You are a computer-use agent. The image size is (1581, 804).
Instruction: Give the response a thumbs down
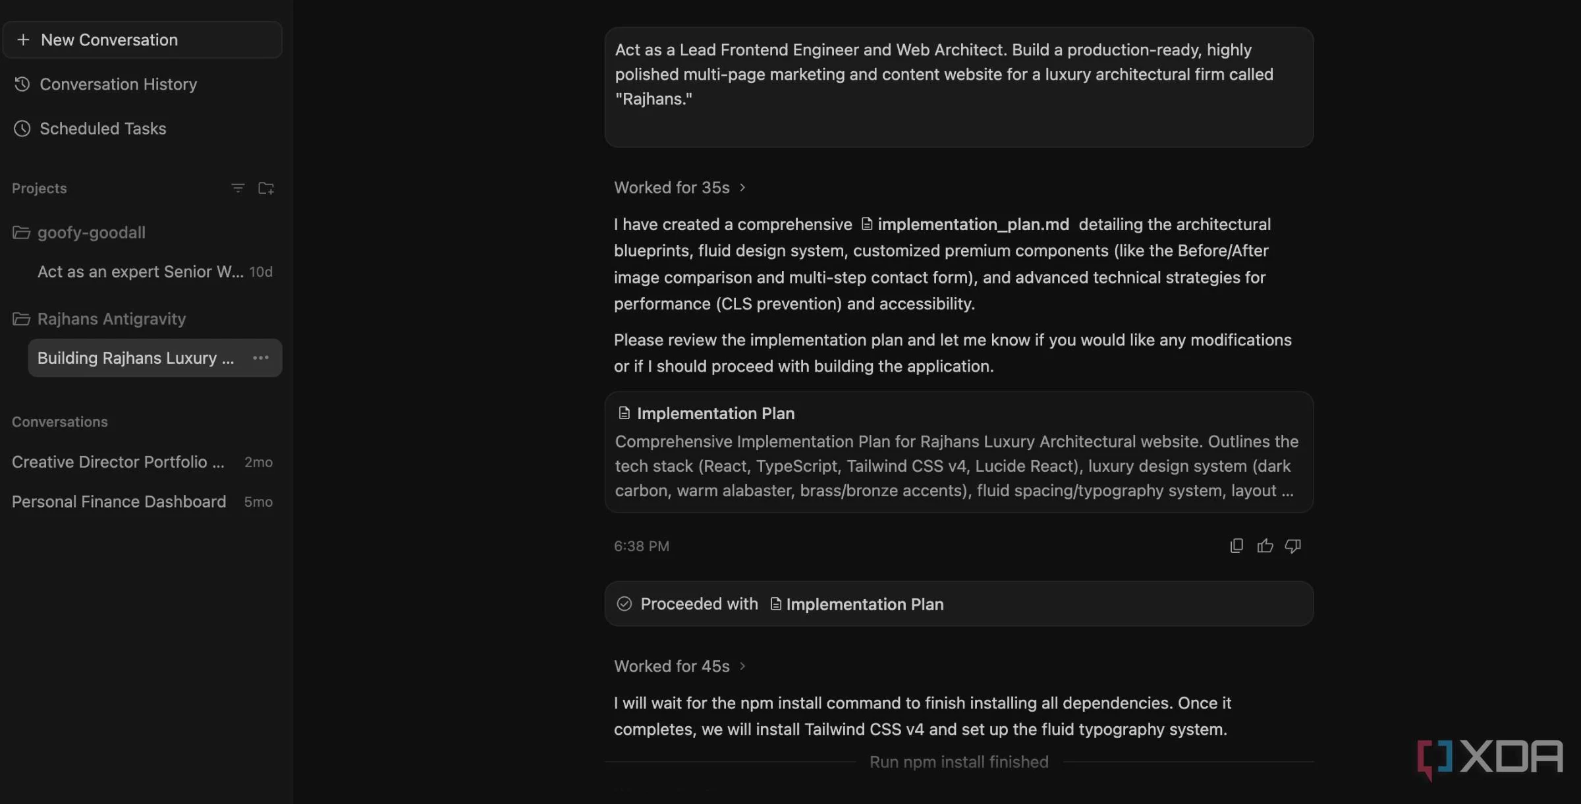coord(1292,546)
